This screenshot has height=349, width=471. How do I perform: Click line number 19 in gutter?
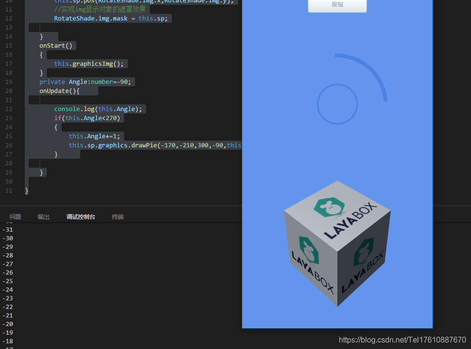9,82
